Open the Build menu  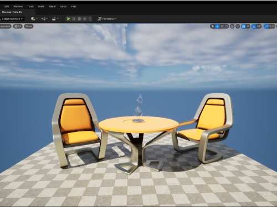click(x=41, y=7)
